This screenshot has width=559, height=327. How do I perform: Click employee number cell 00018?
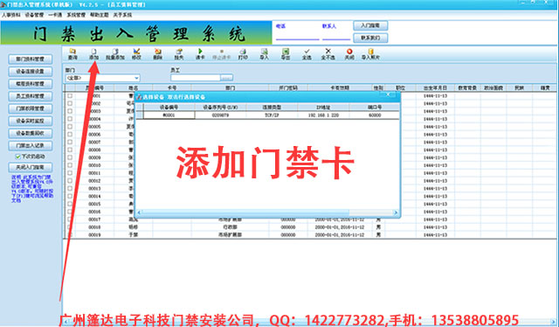click(x=94, y=227)
